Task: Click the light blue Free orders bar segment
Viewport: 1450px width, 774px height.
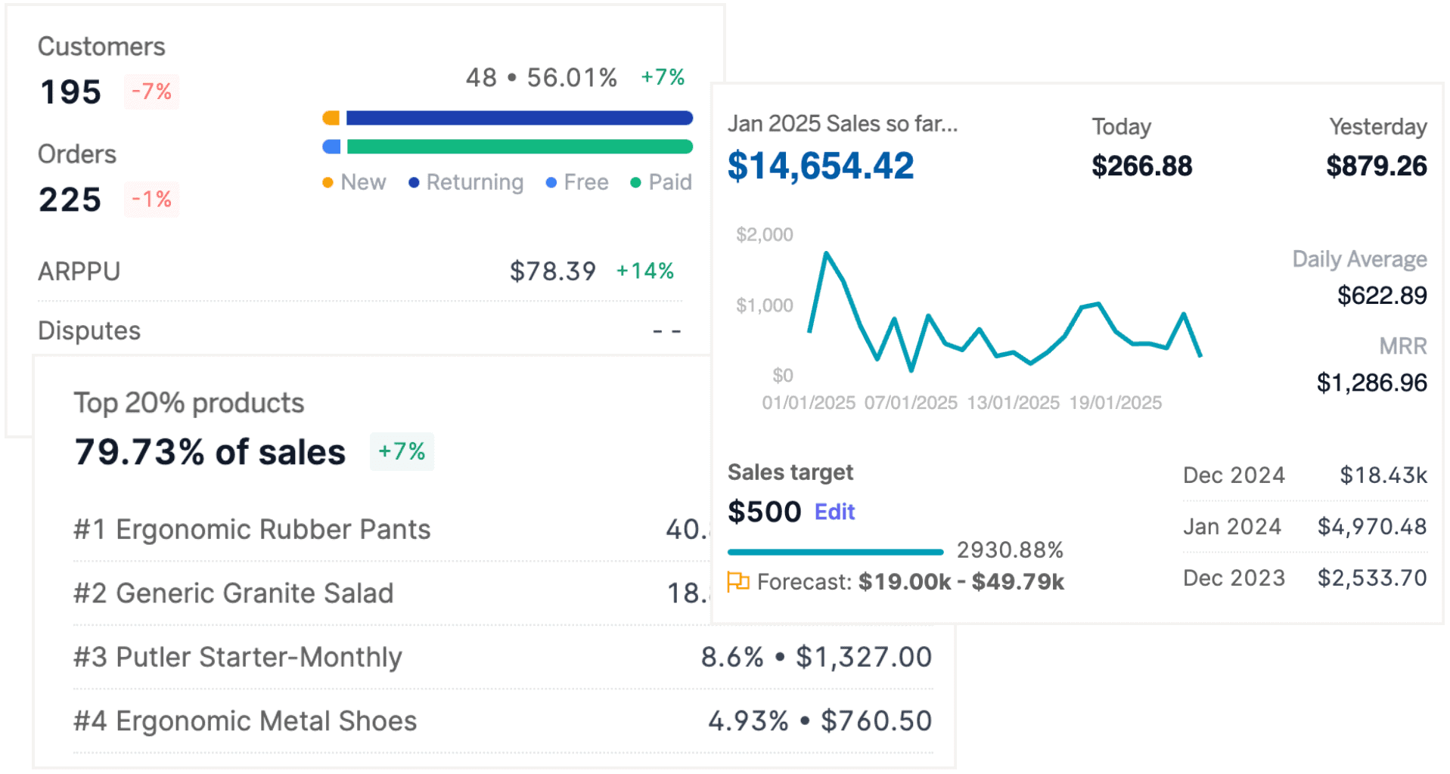Action: click(331, 147)
